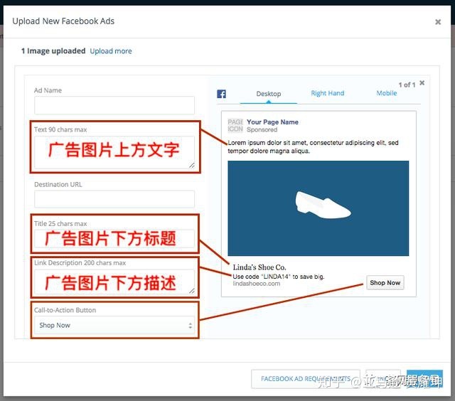Click the Facebook logo icon in preview

(x=221, y=94)
